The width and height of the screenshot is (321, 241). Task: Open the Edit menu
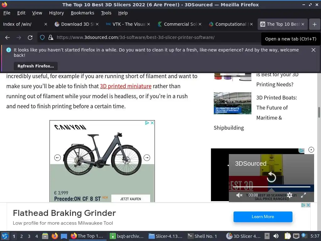(x=21, y=13)
